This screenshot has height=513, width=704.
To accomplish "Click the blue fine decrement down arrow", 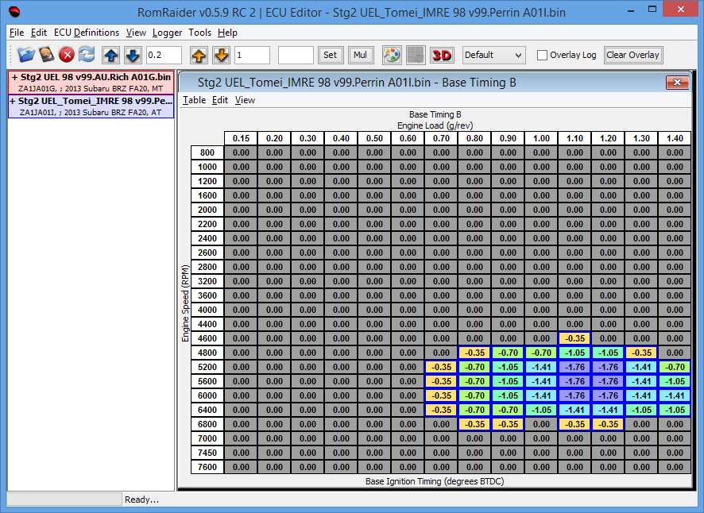I will [x=132, y=55].
